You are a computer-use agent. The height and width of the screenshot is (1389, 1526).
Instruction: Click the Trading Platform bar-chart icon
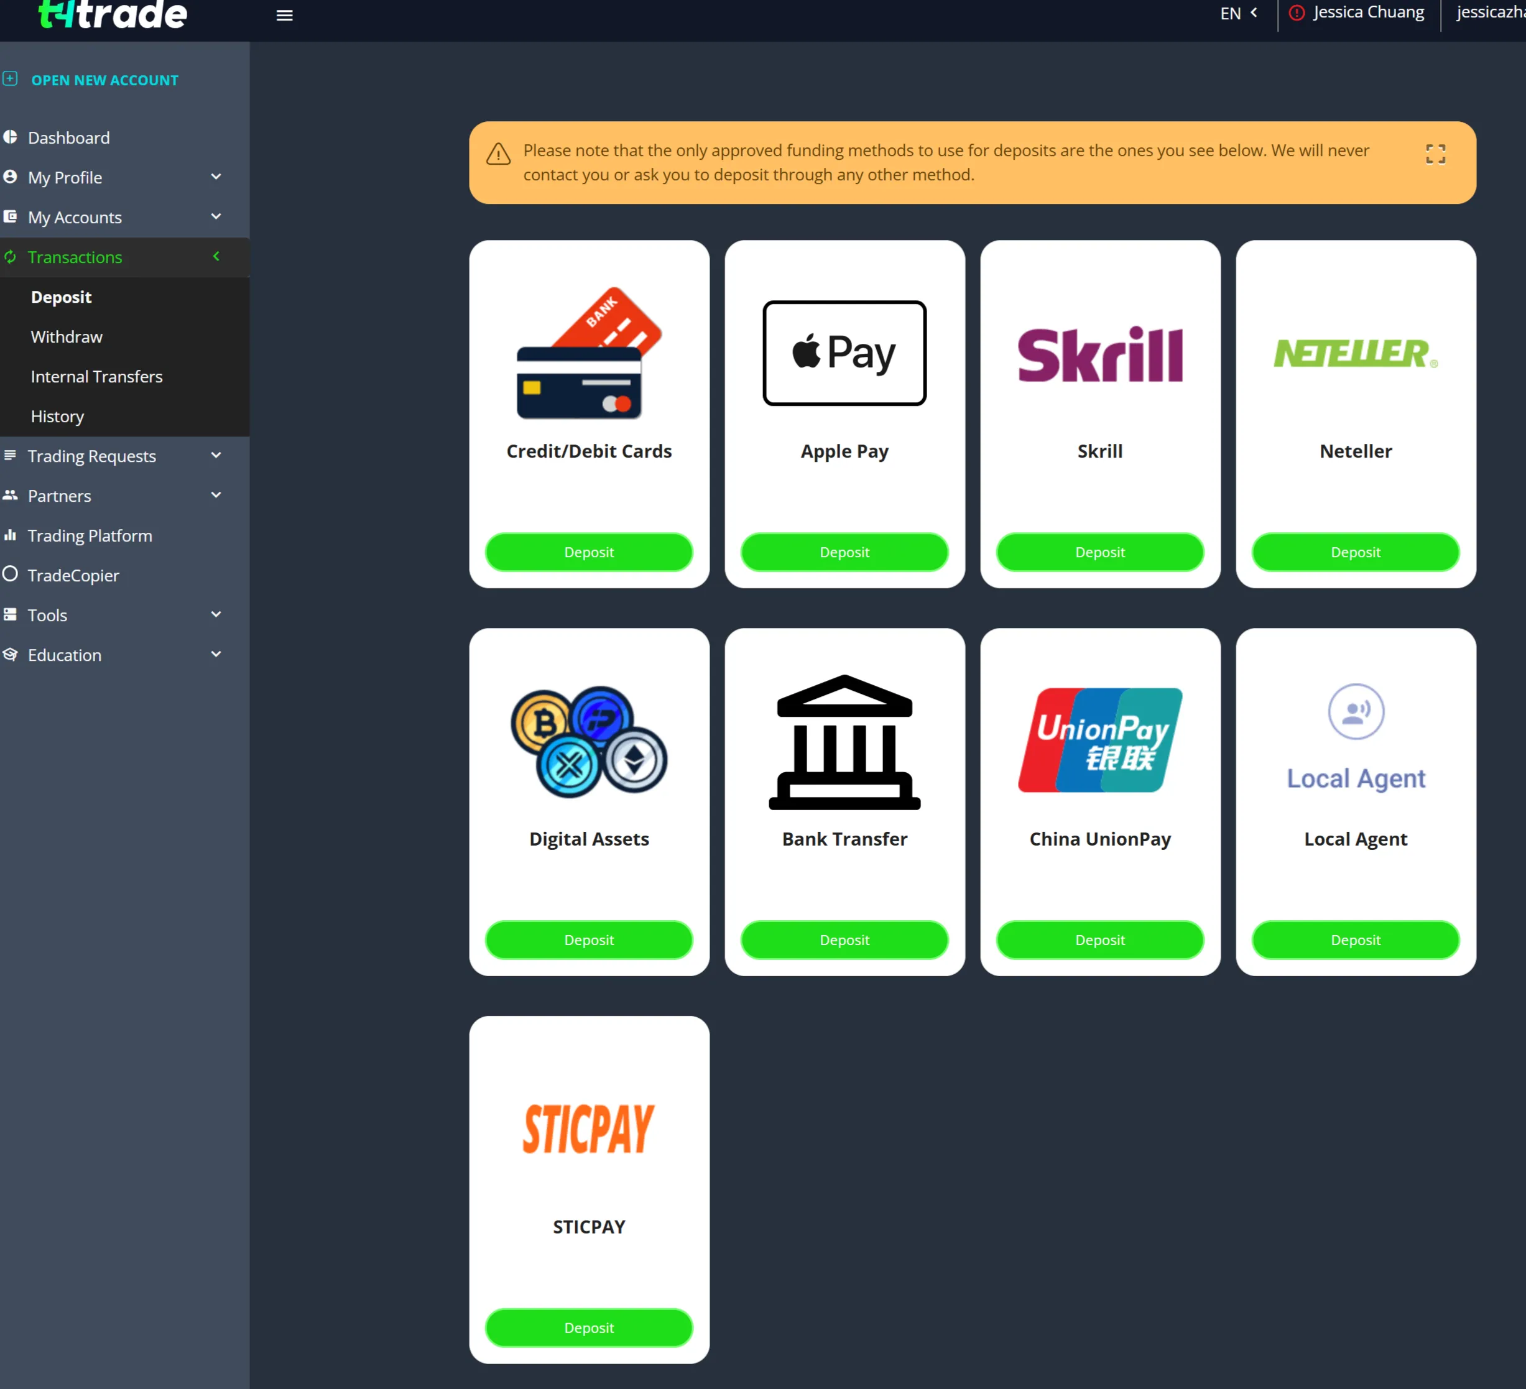[10, 535]
